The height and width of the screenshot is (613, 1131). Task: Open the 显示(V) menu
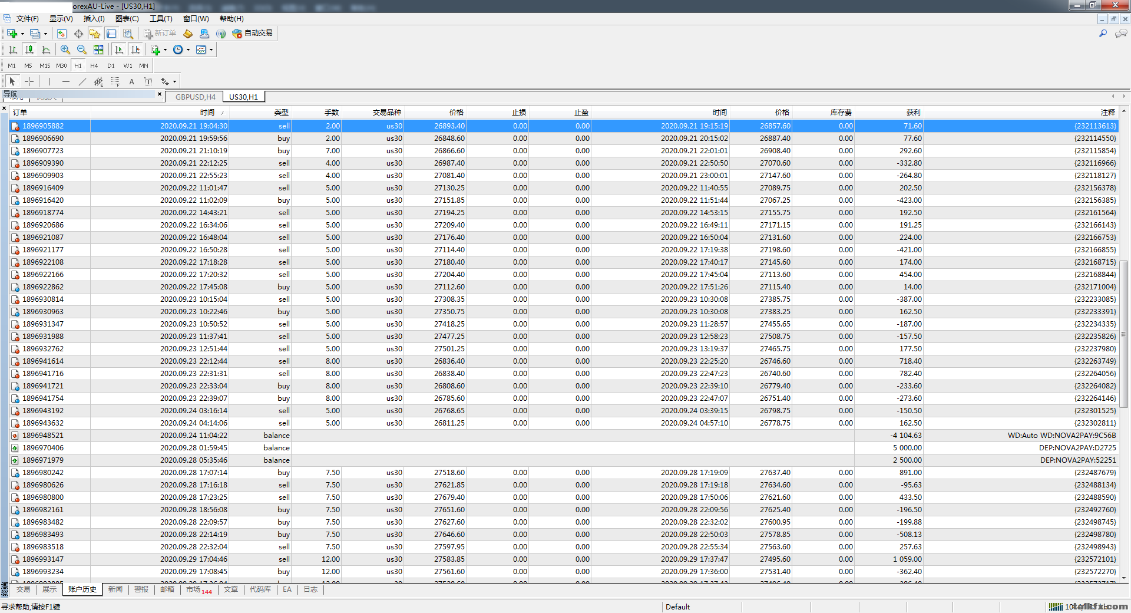click(61, 19)
